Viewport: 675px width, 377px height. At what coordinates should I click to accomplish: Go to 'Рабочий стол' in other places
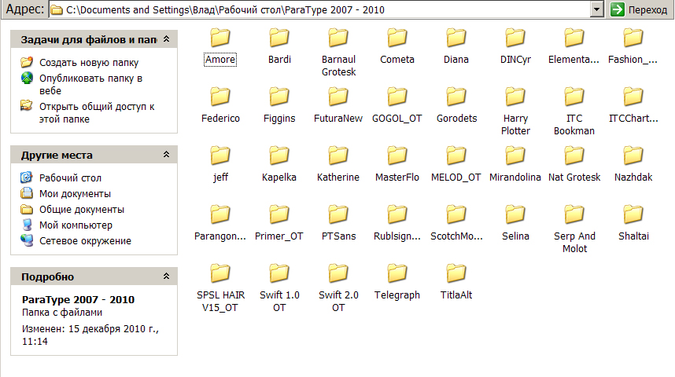point(70,178)
